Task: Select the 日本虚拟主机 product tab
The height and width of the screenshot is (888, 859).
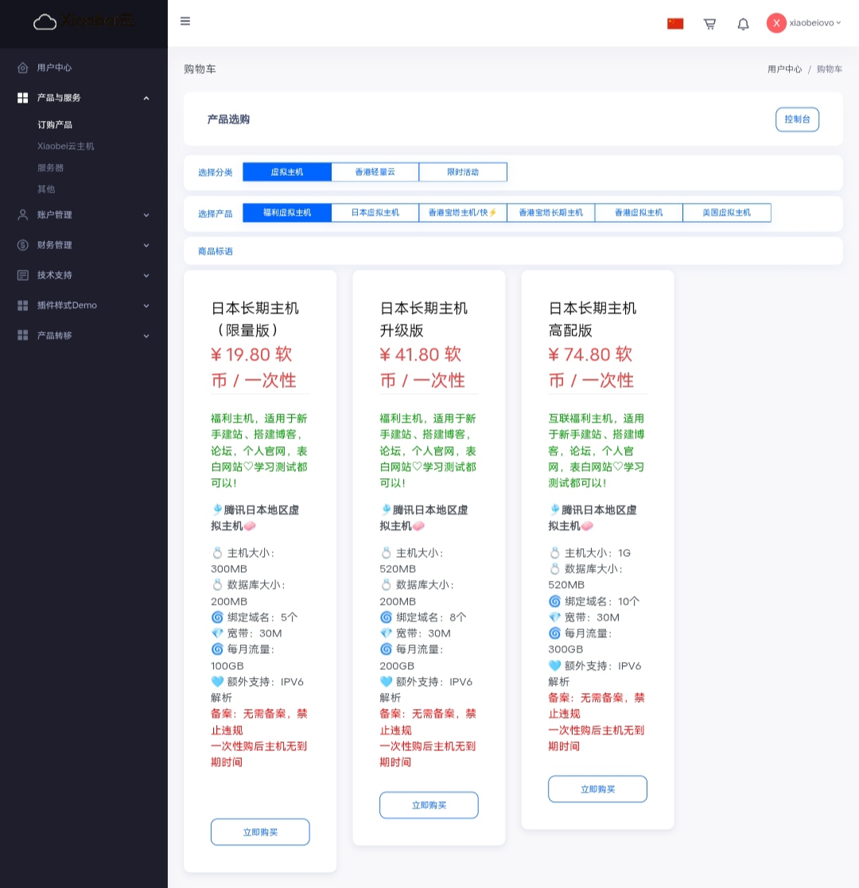Action: (x=375, y=213)
